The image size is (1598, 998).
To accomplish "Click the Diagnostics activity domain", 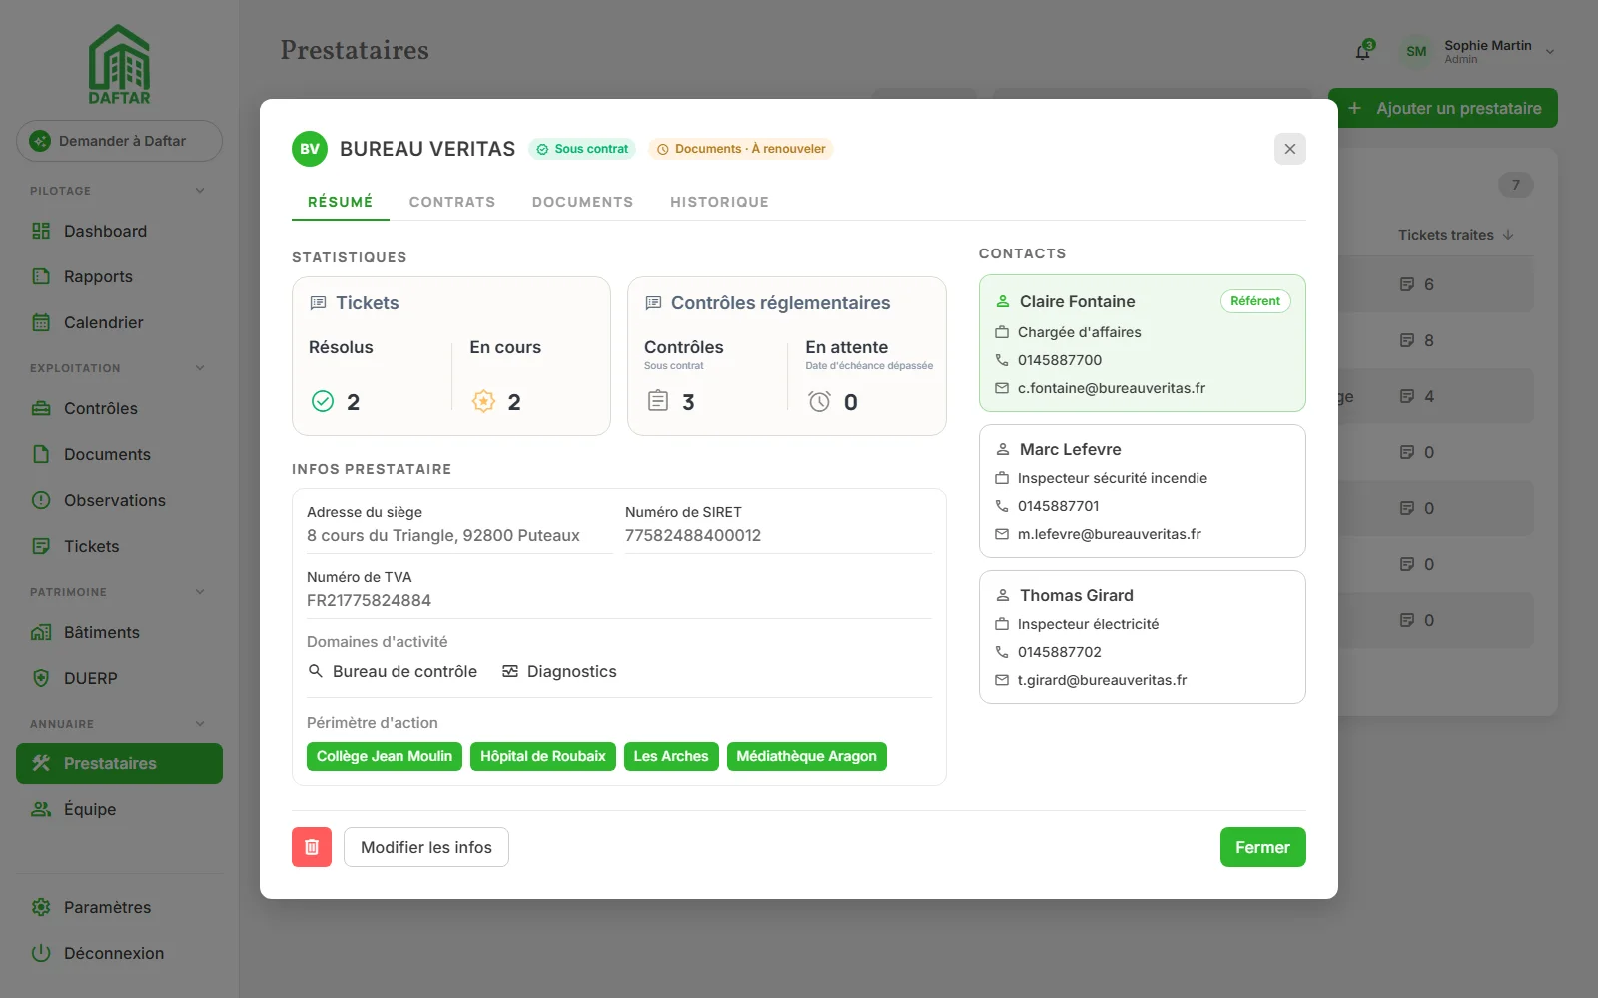I will pos(559,671).
